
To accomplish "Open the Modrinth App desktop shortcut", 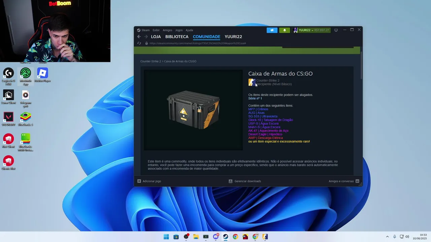I will click(26, 76).
